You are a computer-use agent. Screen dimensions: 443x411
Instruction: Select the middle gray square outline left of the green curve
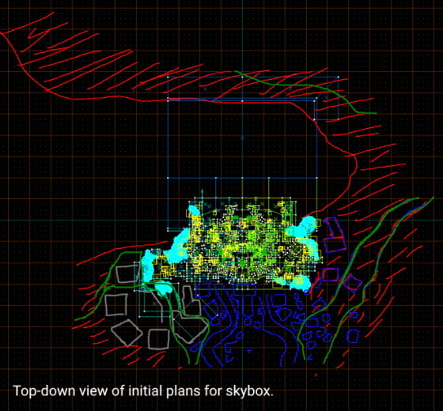[116, 304]
